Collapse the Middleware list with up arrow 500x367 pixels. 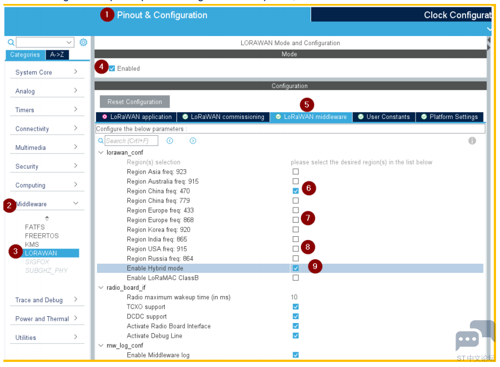point(47,218)
